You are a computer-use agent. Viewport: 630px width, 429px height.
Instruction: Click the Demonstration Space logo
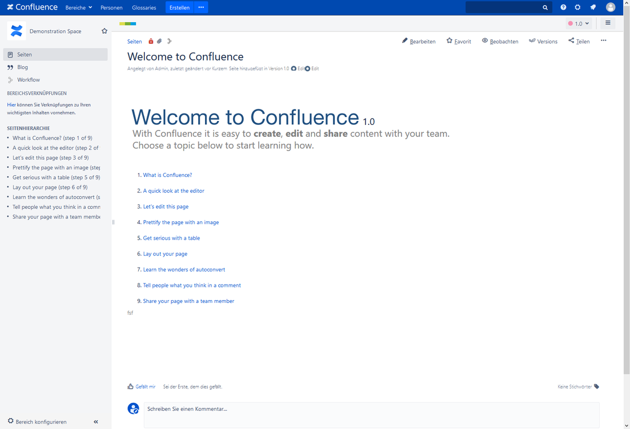(x=17, y=31)
